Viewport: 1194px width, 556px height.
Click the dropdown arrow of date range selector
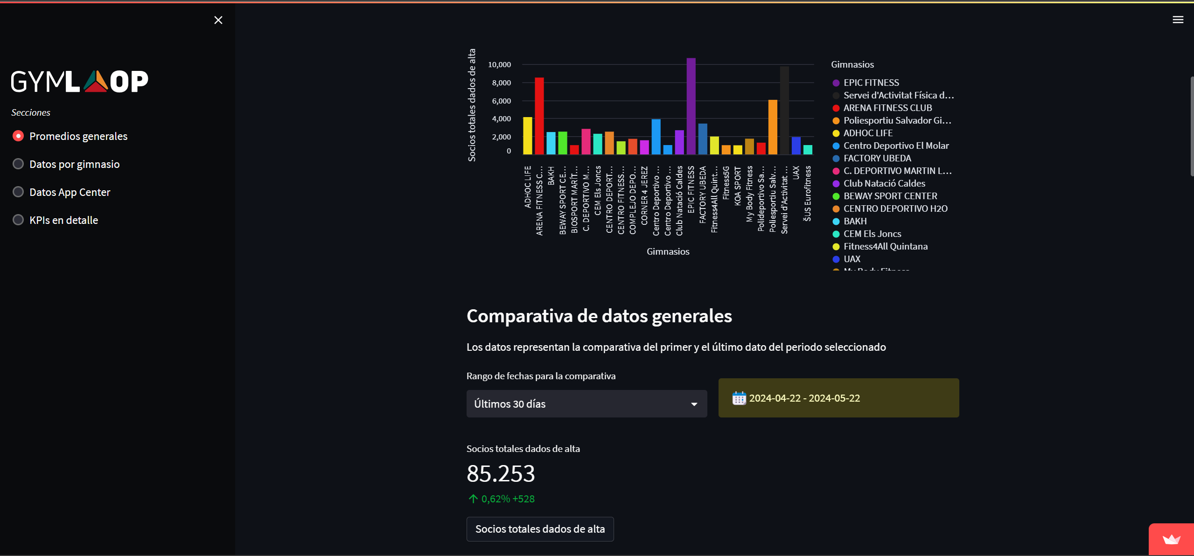[x=694, y=404]
